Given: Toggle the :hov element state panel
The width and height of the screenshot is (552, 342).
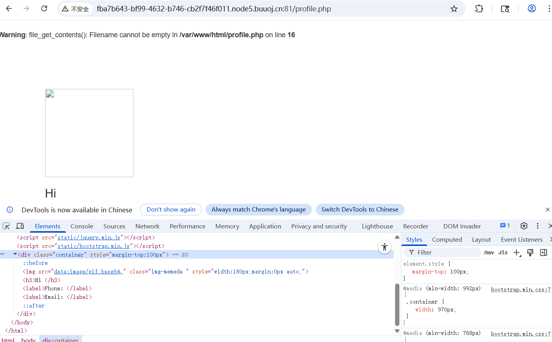Looking at the screenshot, I should coord(488,253).
